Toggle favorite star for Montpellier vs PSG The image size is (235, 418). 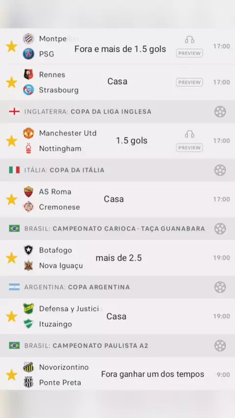point(11,46)
